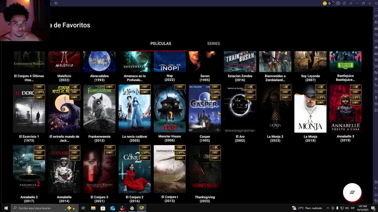Open Microsoft Store from the taskbar

[x=103, y=208]
